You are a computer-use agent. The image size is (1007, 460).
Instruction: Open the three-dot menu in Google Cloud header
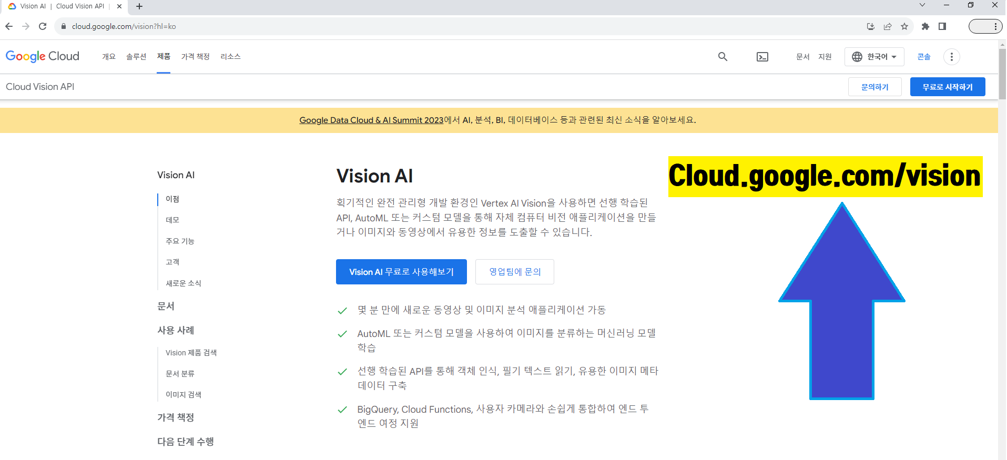pos(951,57)
